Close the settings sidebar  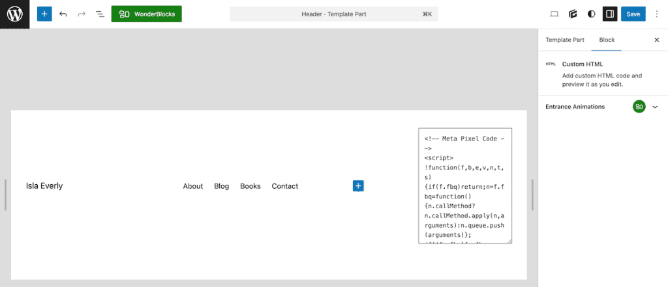(656, 40)
